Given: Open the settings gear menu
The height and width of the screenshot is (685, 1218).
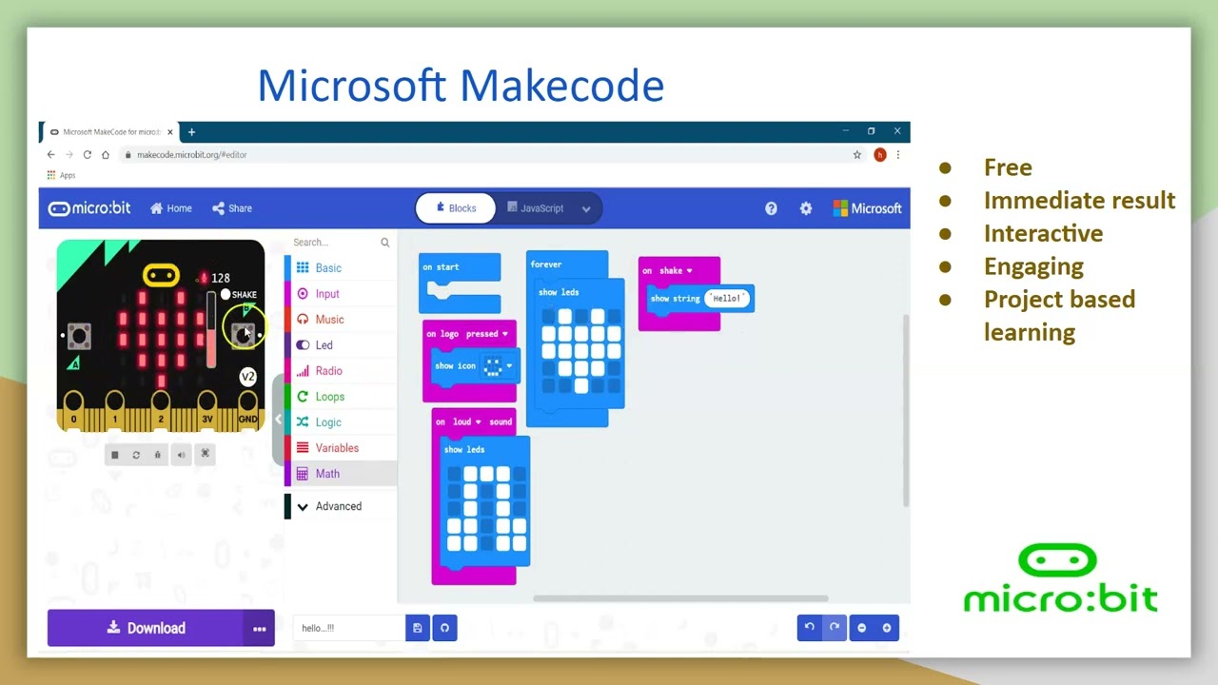Looking at the screenshot, I should 806,208.
